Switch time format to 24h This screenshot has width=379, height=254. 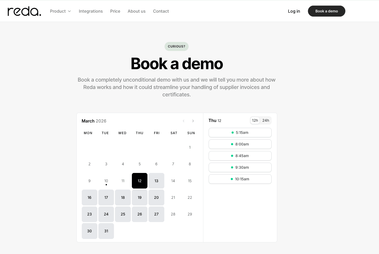tap(266, 120)
